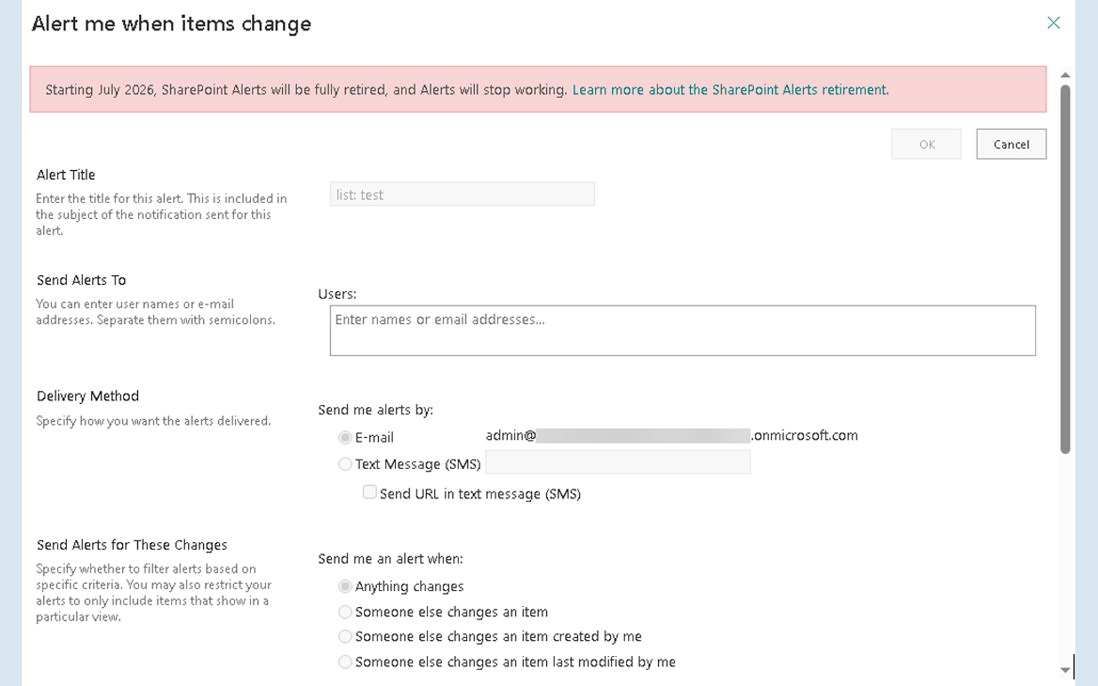Select Someone else changes an item created by me

coord(345,637)
